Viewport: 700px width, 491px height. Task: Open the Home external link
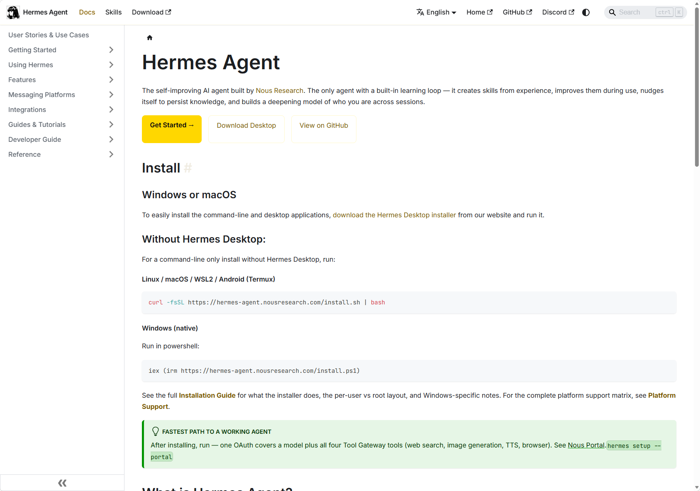click(480, 12)
